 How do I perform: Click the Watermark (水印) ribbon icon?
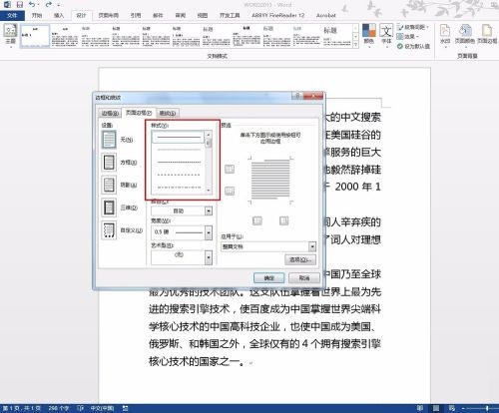coord(445,34)
